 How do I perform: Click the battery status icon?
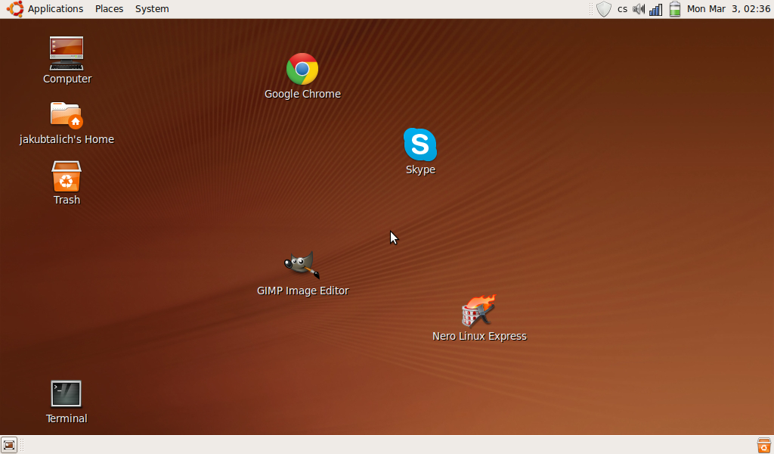pos(675,9)
